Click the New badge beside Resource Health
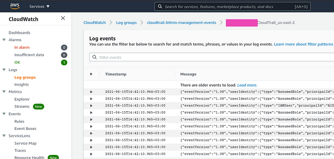 (53, 157)
